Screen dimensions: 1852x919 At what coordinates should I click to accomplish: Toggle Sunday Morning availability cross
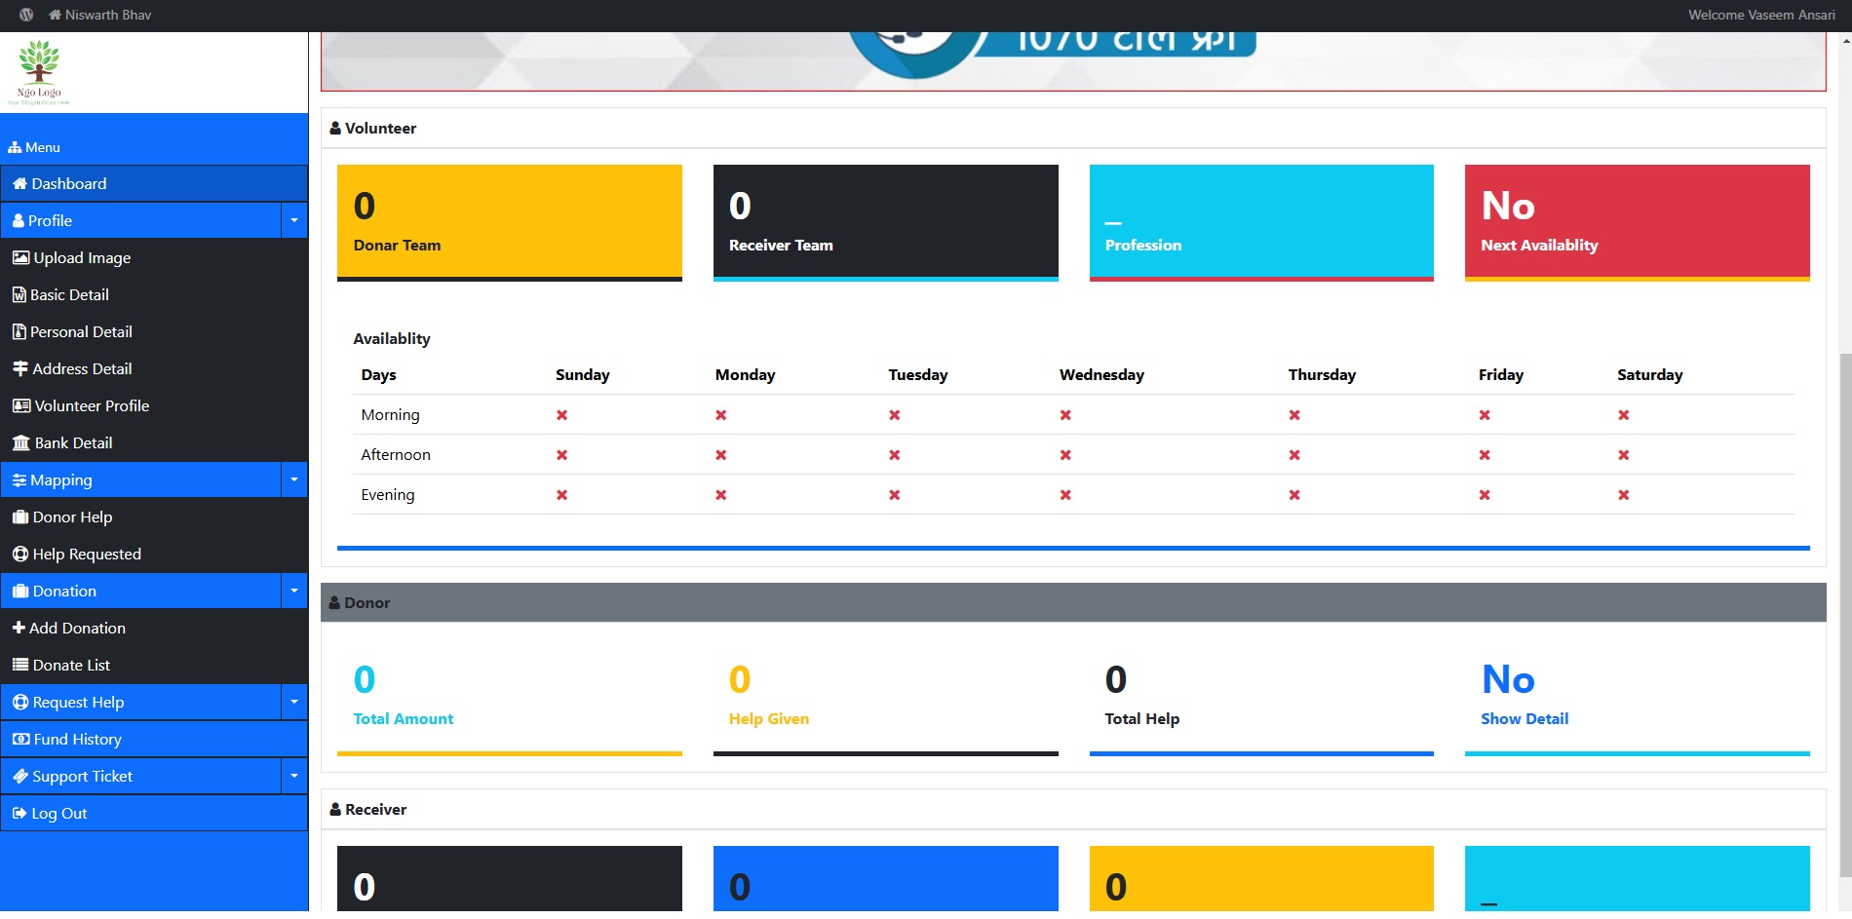562,415
